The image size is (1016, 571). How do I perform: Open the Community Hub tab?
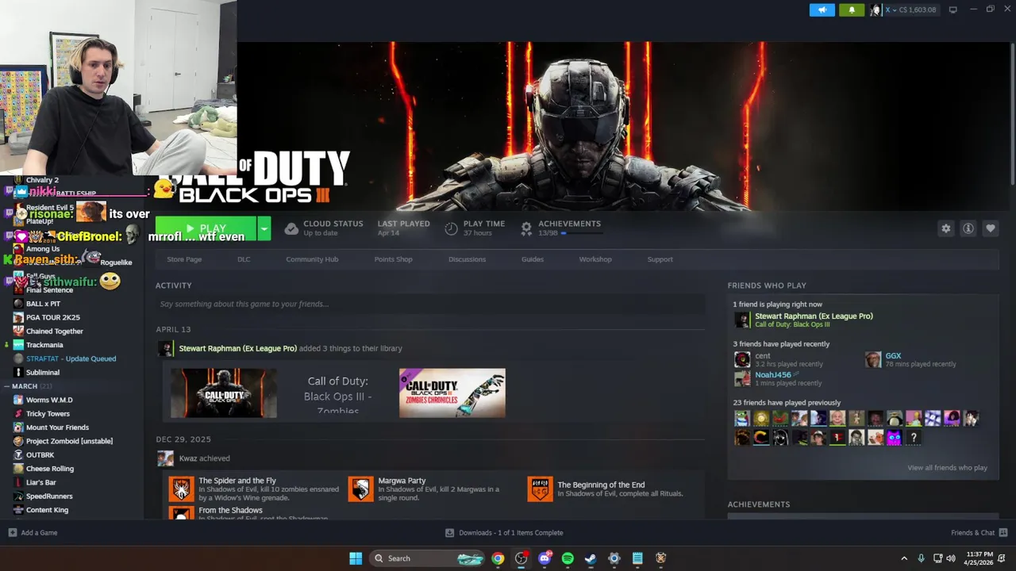pyautogui.click(x=312, y=259)
